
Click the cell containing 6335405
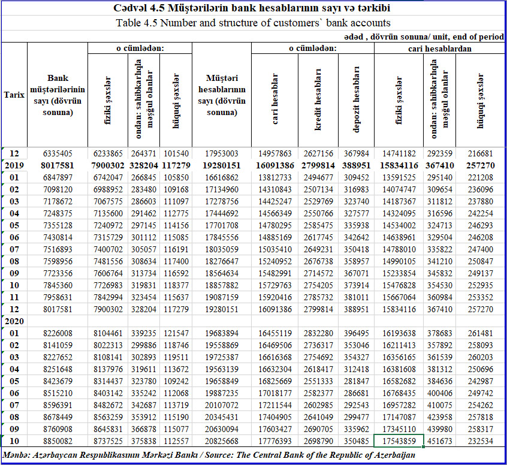coord(58,153)
